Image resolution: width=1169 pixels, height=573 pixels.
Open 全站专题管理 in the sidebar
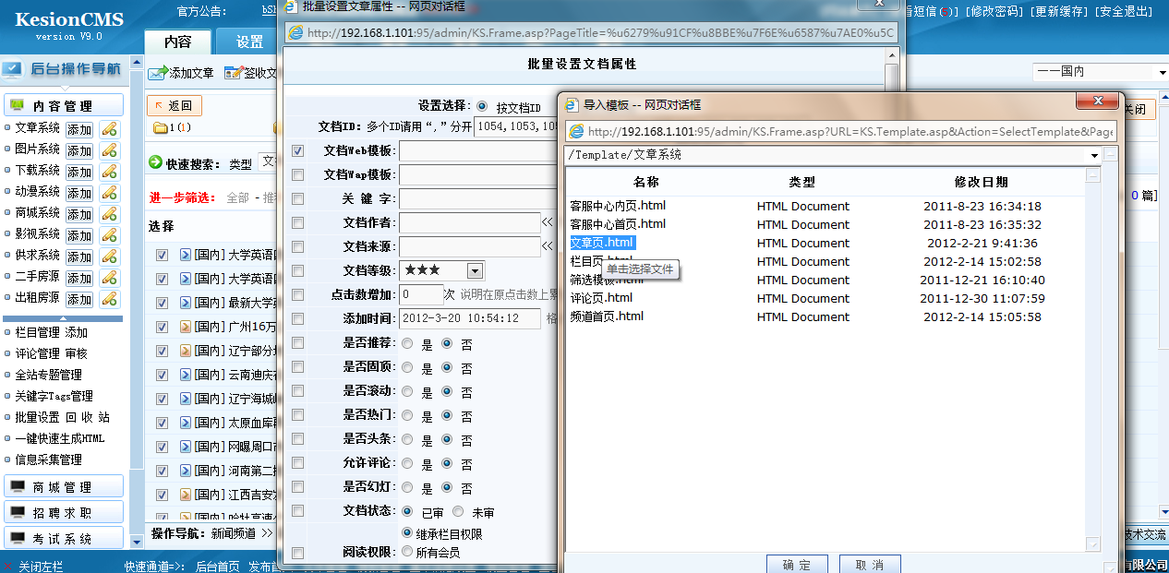(x=48, y=375)
